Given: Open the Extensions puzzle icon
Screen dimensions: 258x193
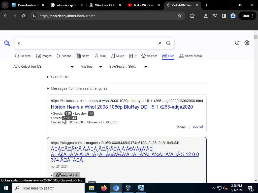Looking at the screenshot, I should tap(192, 16).
